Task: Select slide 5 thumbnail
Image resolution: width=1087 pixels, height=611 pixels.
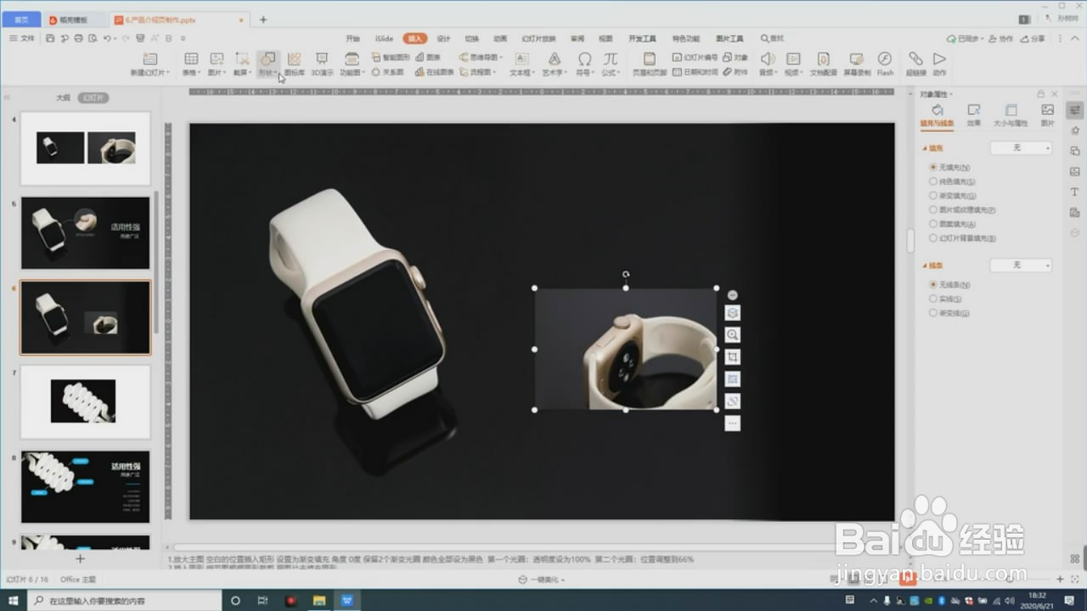Action: pos(85,233)
